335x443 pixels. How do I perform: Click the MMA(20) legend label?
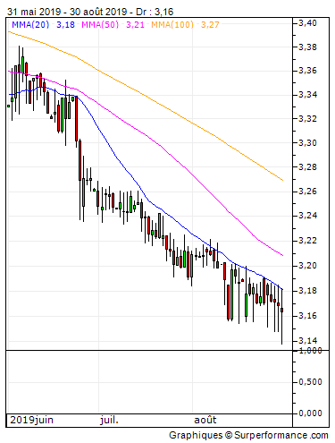pyautogui.click(x=30, y=24)
